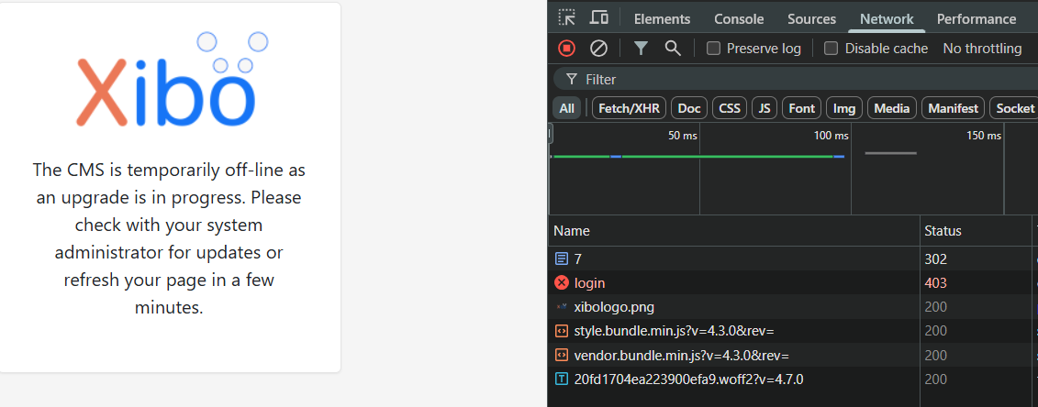This screenshot has width=1038, height=407.
Task: Select the style.bundle.min.js request row
Action: point(681,331)
